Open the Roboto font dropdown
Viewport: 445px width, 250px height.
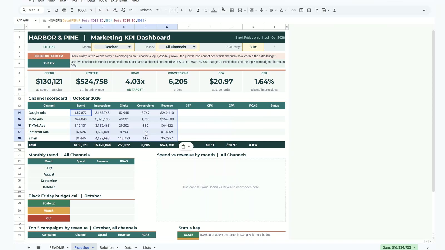pos(149,10)
